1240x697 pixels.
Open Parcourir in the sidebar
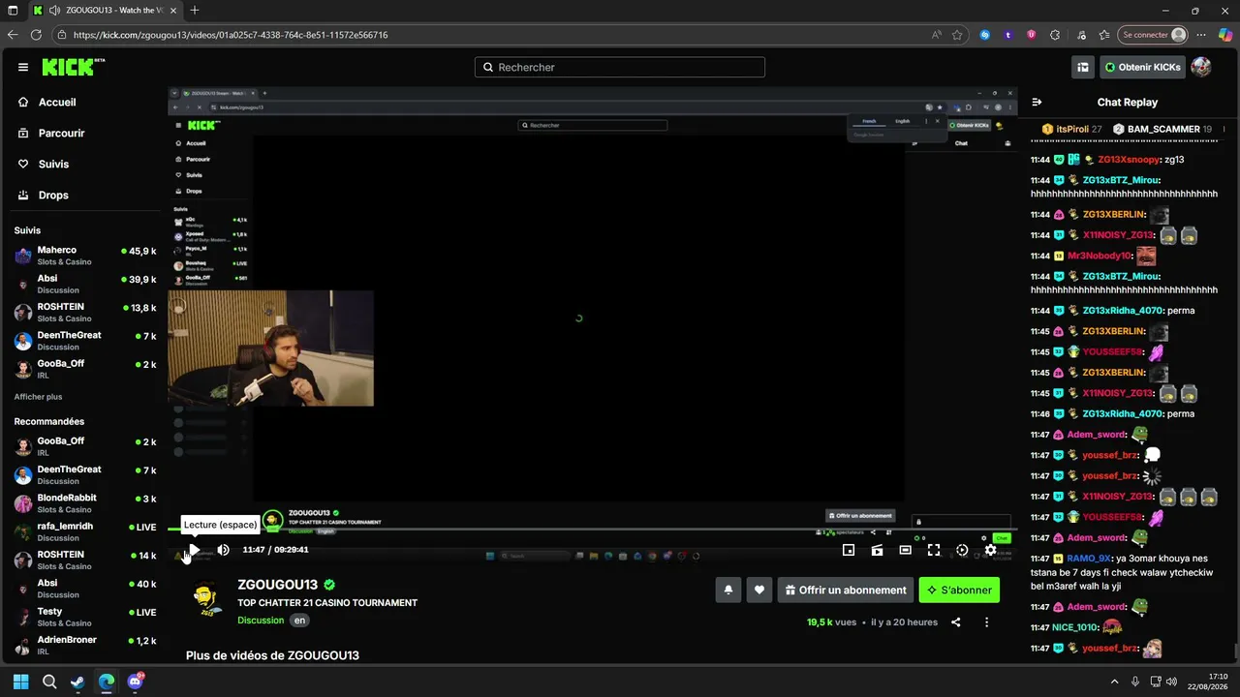click(x=62, y=134)
